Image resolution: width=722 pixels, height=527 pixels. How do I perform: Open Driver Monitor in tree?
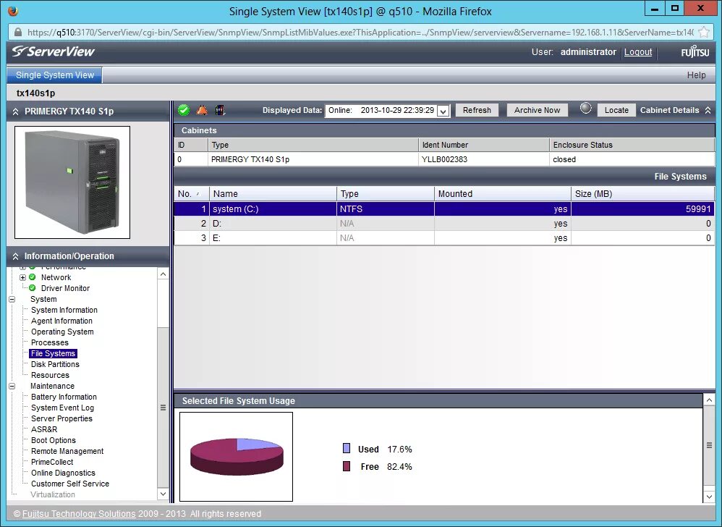(x=65, y=288)
